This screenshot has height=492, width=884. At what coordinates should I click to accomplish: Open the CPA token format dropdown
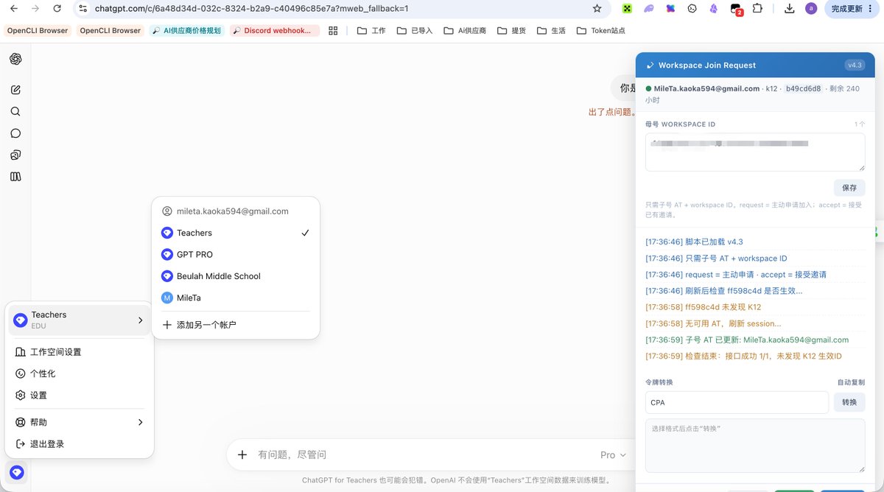(x=737, y=402)
